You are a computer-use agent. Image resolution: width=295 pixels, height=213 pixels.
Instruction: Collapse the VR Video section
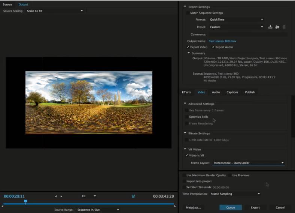click(185, 149)
